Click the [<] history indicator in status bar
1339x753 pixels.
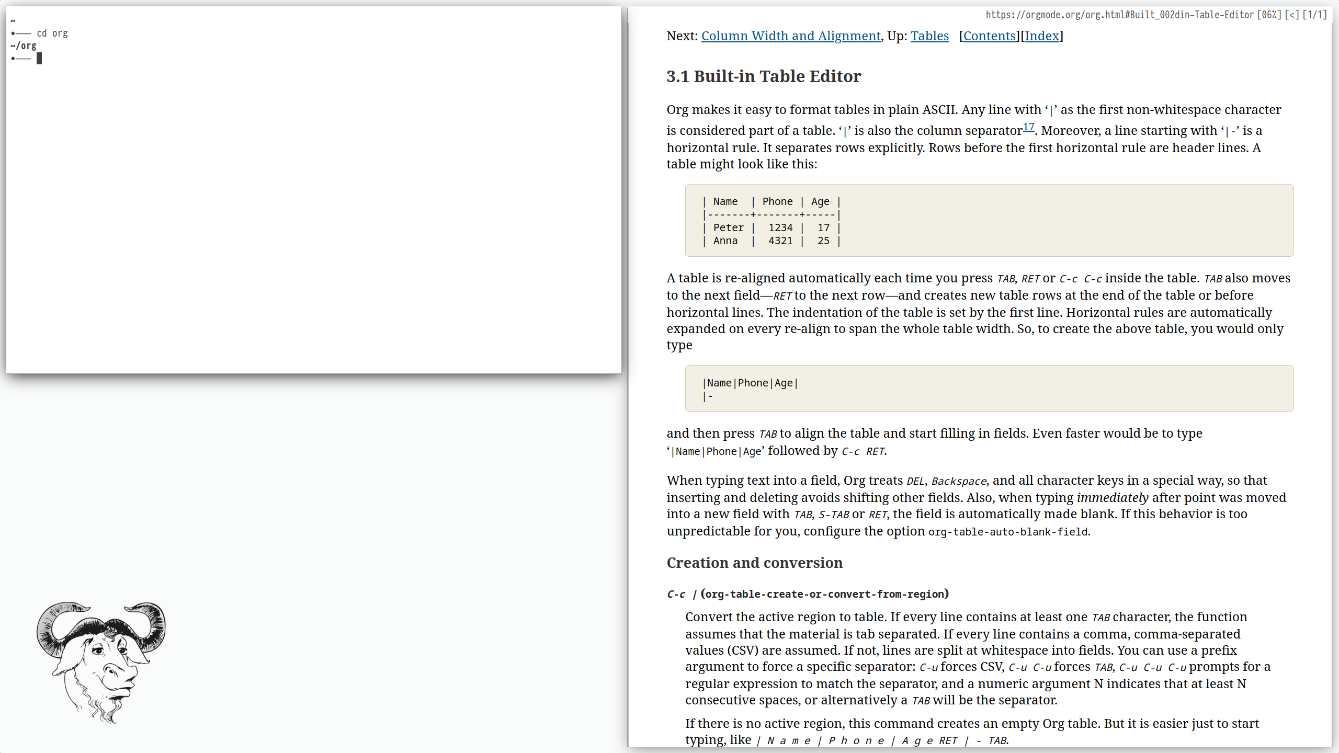point(1292,15)
